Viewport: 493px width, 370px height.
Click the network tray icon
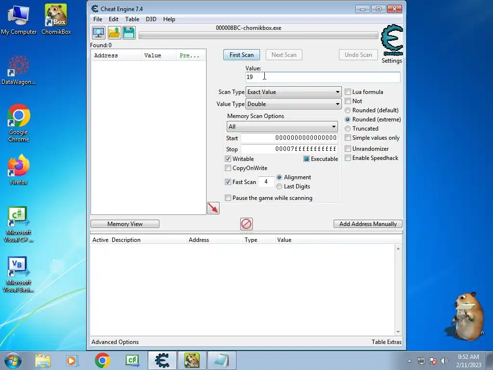pos(421,361)
